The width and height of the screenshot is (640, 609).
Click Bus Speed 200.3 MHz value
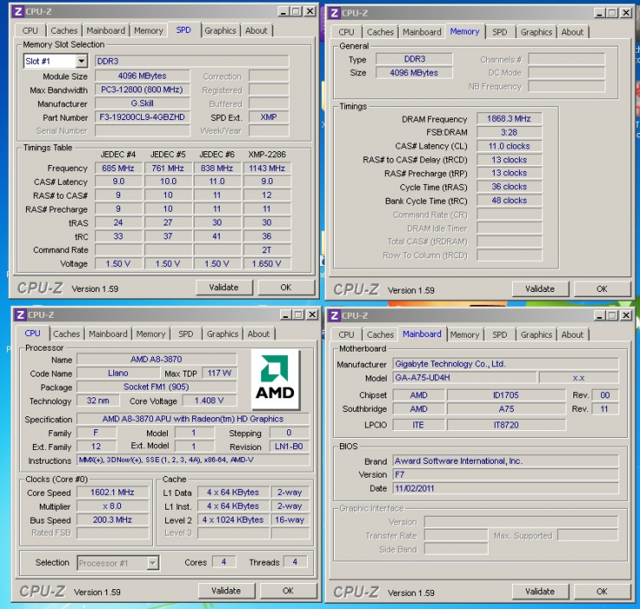[x=112, y=520]
